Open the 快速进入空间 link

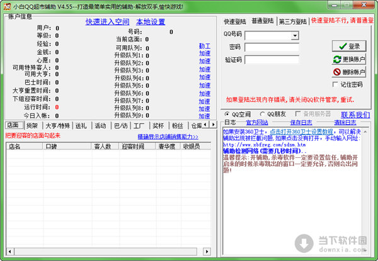pos(108,21)
